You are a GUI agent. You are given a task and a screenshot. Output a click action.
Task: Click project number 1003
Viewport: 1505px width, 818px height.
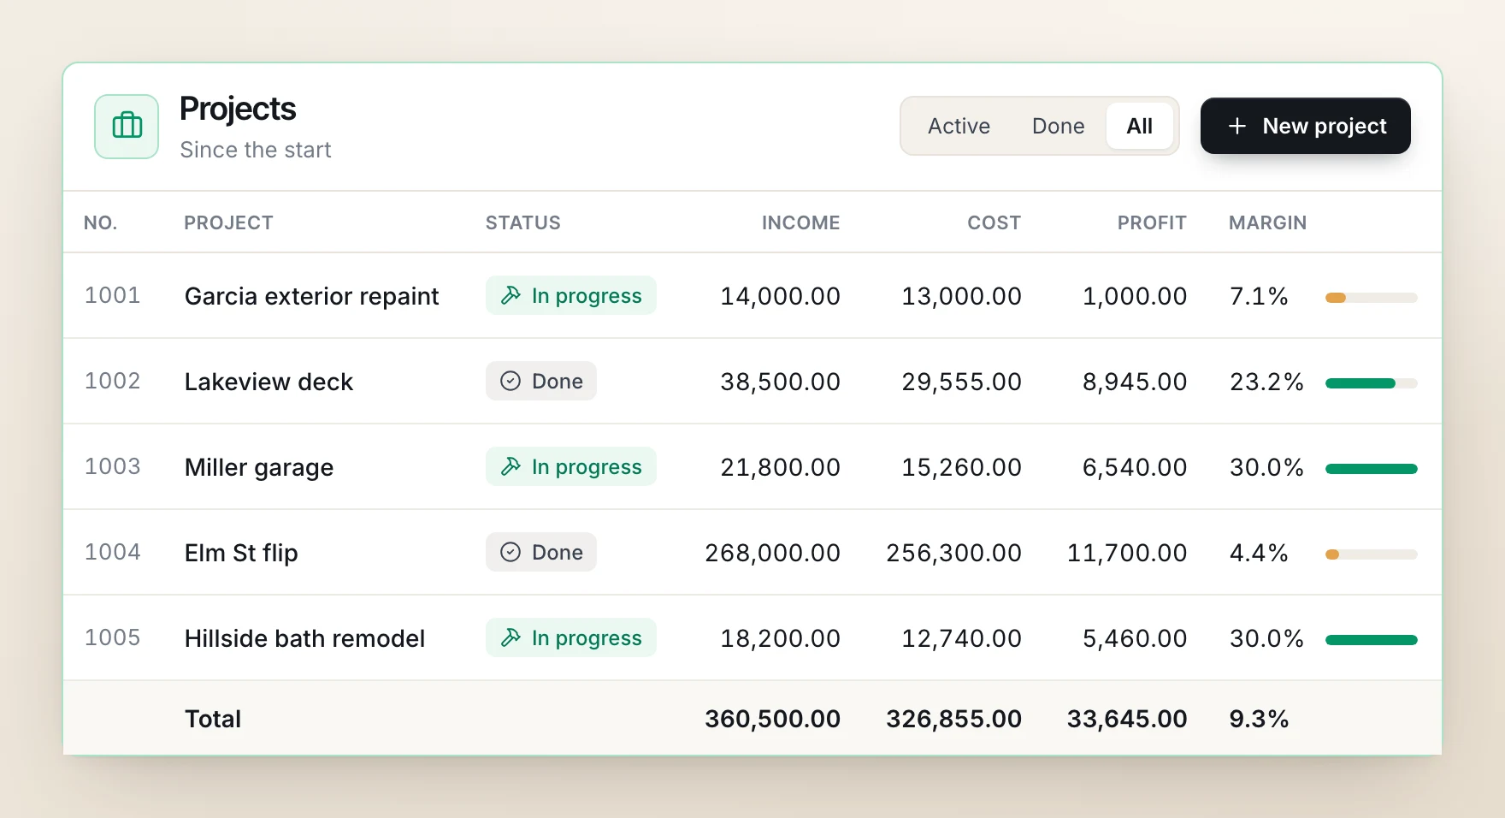click(x=112, y=466)
